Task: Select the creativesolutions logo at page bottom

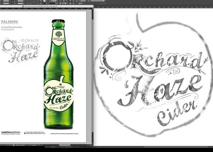Action: pos(11,133)
